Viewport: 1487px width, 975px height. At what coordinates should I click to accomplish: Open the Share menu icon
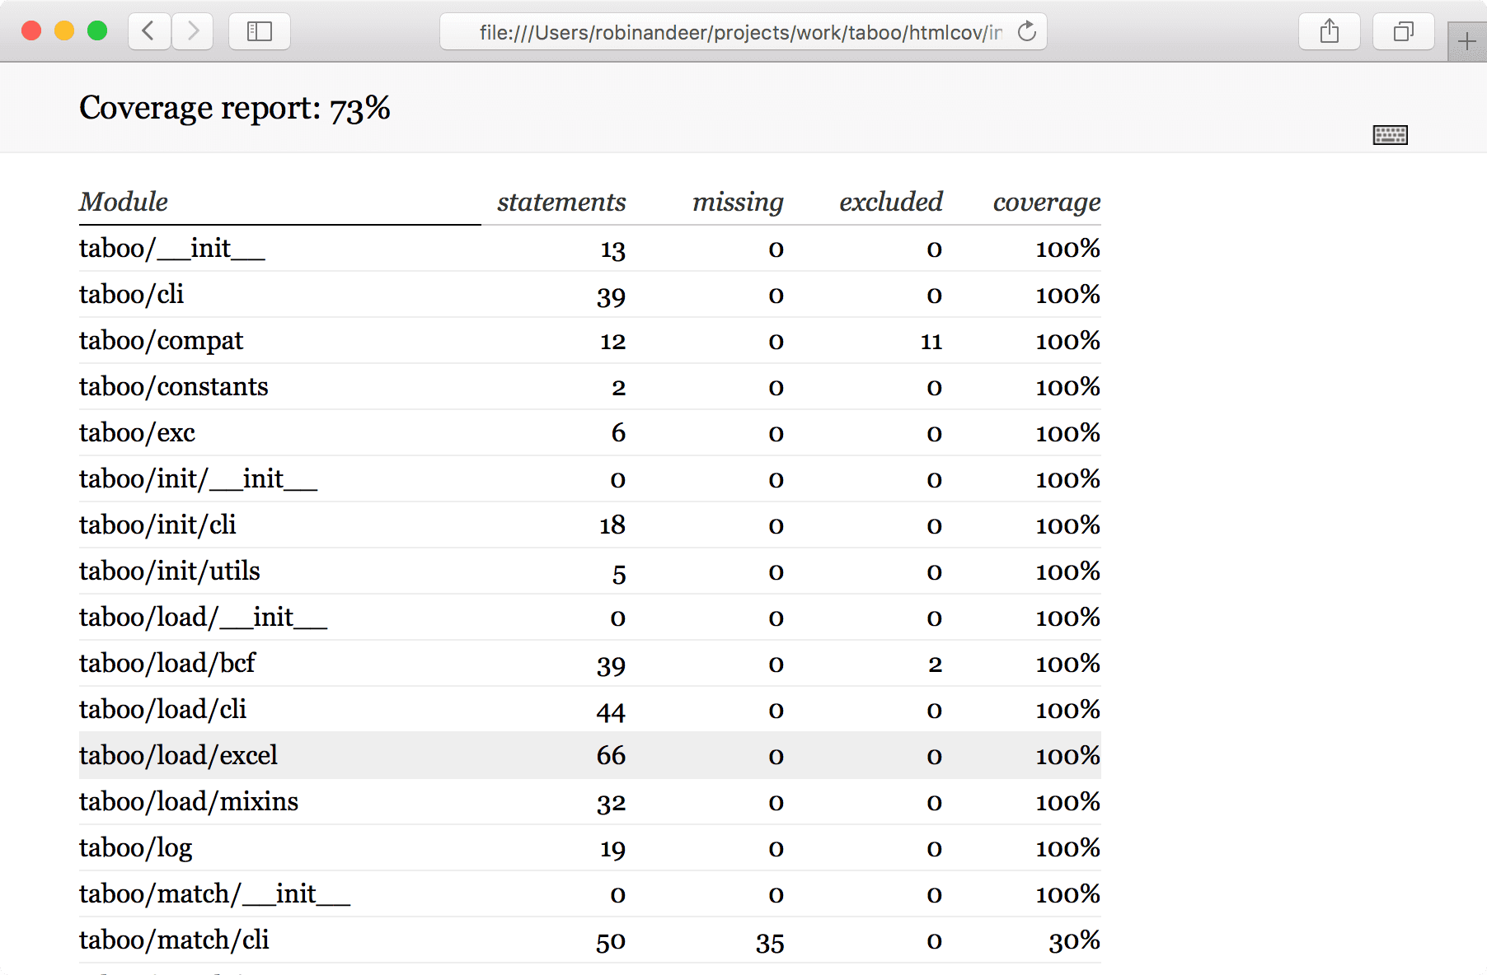tap(1329, 31)
